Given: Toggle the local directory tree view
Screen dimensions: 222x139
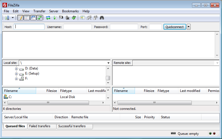Looking at the screenshot, I should pyautogui.click(x=27, y=18).
